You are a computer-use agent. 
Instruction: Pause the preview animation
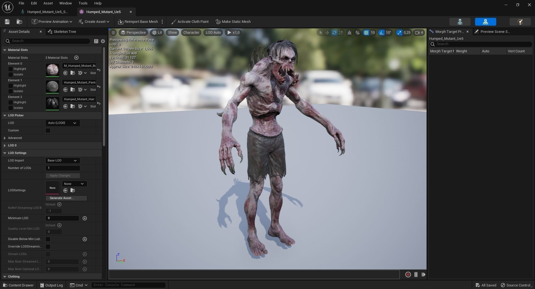click(x=416, y=275)
